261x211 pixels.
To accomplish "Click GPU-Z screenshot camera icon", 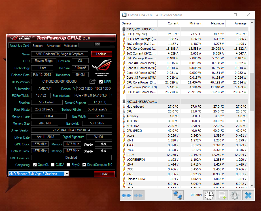I will 97,44.
